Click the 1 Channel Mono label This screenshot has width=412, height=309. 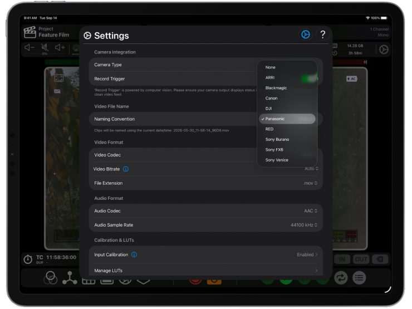[x=379, y=32]
